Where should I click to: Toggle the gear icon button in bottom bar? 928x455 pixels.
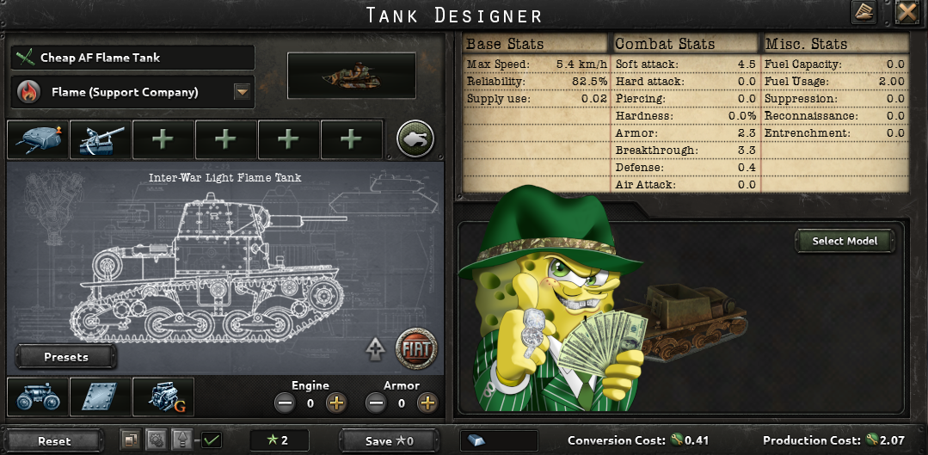157,440
